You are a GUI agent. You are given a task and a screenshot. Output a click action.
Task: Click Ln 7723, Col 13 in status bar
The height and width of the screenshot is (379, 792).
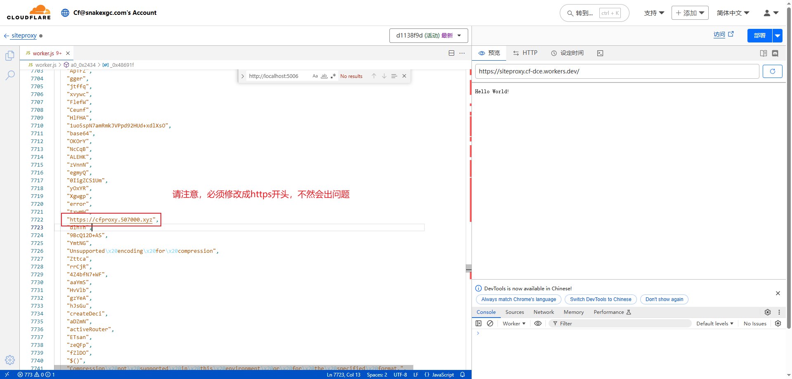(344, 374)
